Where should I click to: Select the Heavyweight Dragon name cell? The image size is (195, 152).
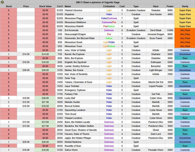coord(82,34)
